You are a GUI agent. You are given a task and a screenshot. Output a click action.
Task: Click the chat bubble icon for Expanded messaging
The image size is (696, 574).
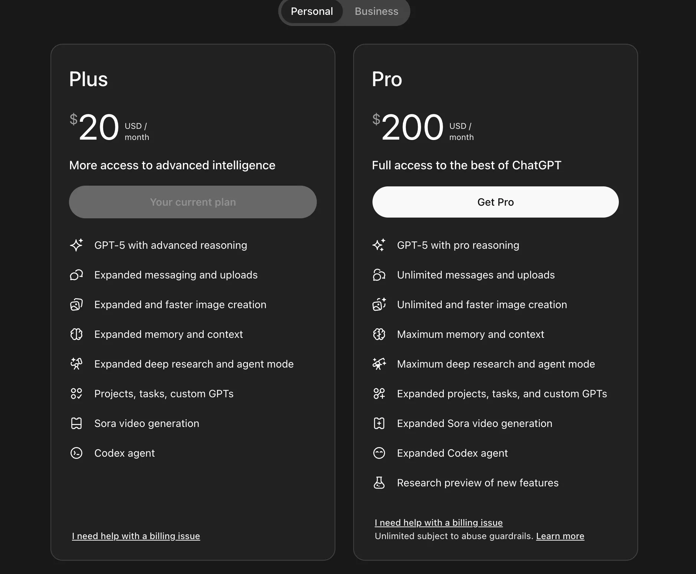[76, 275]
